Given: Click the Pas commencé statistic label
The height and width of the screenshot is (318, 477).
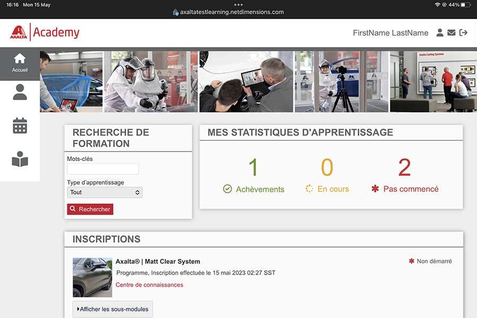Looking at the screenshot, I should [411, 189].
